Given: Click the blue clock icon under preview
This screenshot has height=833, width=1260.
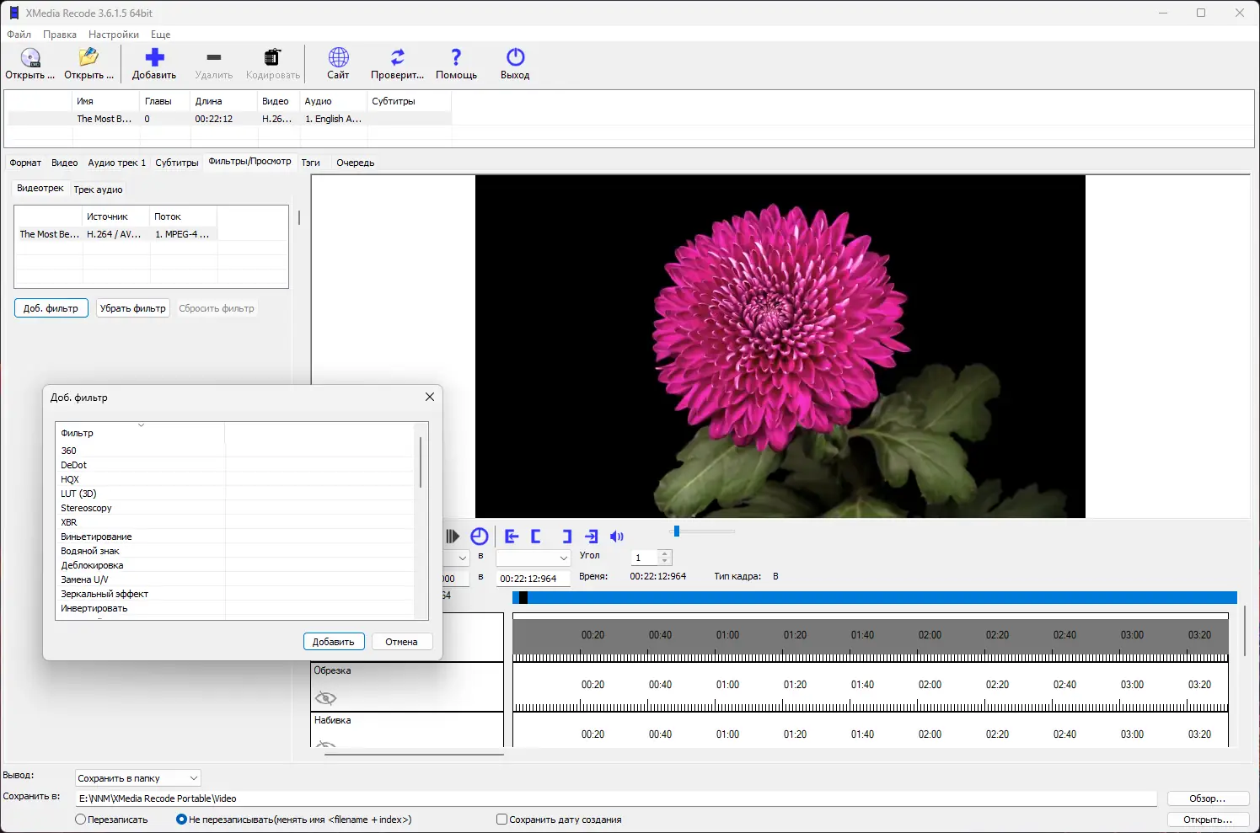Looking at the screenshot, I should (480, 537).
